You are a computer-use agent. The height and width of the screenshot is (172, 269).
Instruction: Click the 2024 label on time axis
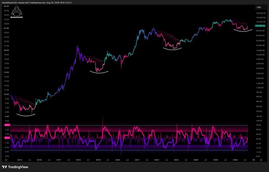(196, 160)
